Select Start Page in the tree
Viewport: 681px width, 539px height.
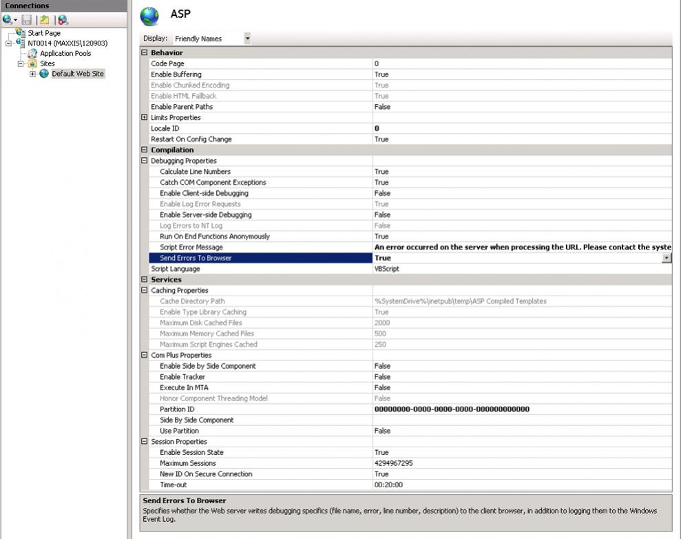click(x=44, y=33)
